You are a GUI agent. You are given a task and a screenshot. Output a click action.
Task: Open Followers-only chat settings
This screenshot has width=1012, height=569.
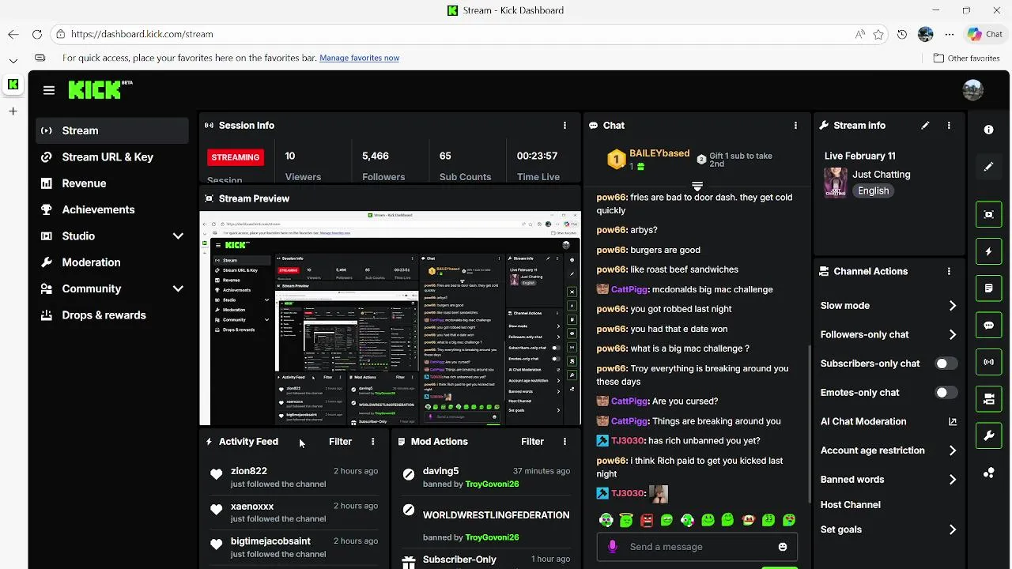point(889,334)
